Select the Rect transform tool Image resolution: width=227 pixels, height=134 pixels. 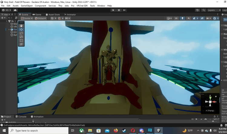[x=21, y=40]
